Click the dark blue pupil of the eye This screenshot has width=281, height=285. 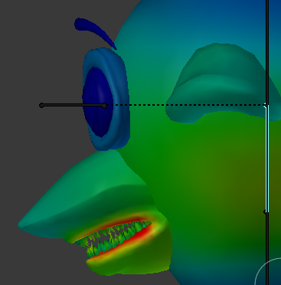[97, 102]
